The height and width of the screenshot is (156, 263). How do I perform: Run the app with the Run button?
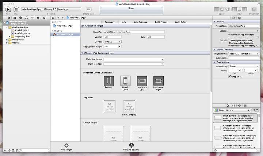point(8,9)
